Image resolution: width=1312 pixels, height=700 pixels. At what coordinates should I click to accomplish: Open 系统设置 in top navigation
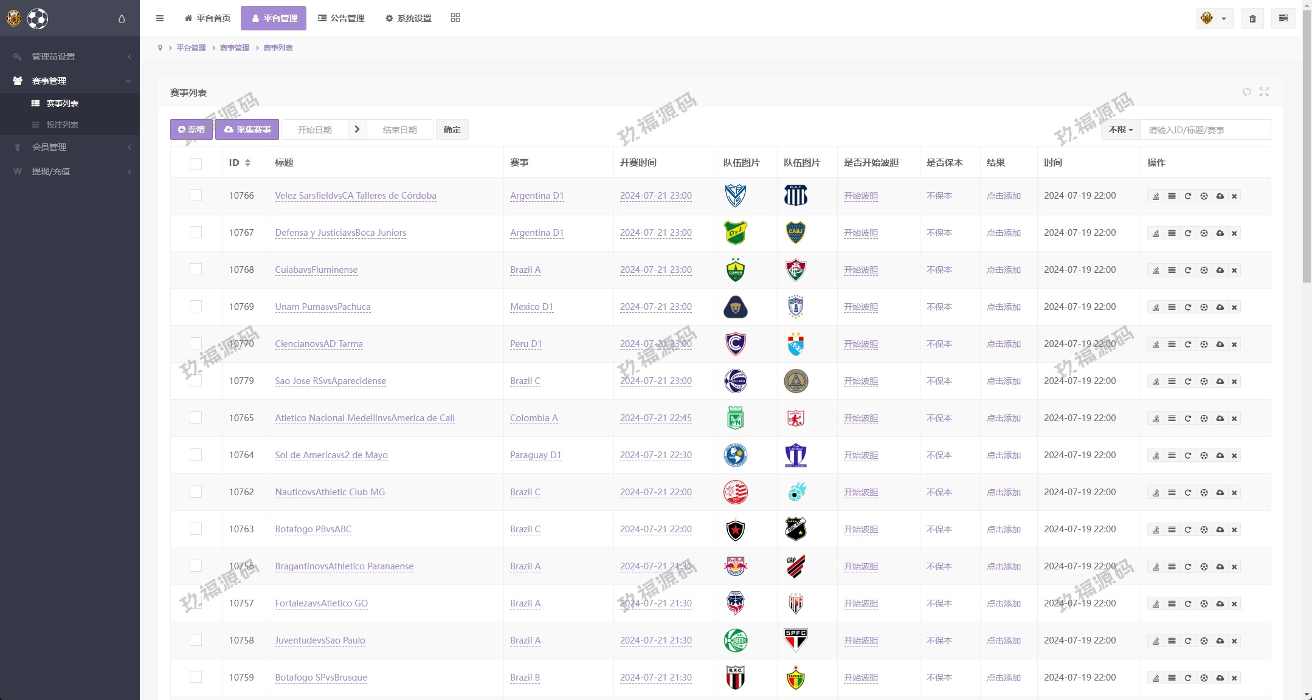(409, 18)
